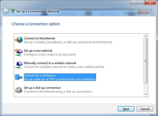
Task: Click the Set up a new network computer icon
Action: (x=19, y=53)
